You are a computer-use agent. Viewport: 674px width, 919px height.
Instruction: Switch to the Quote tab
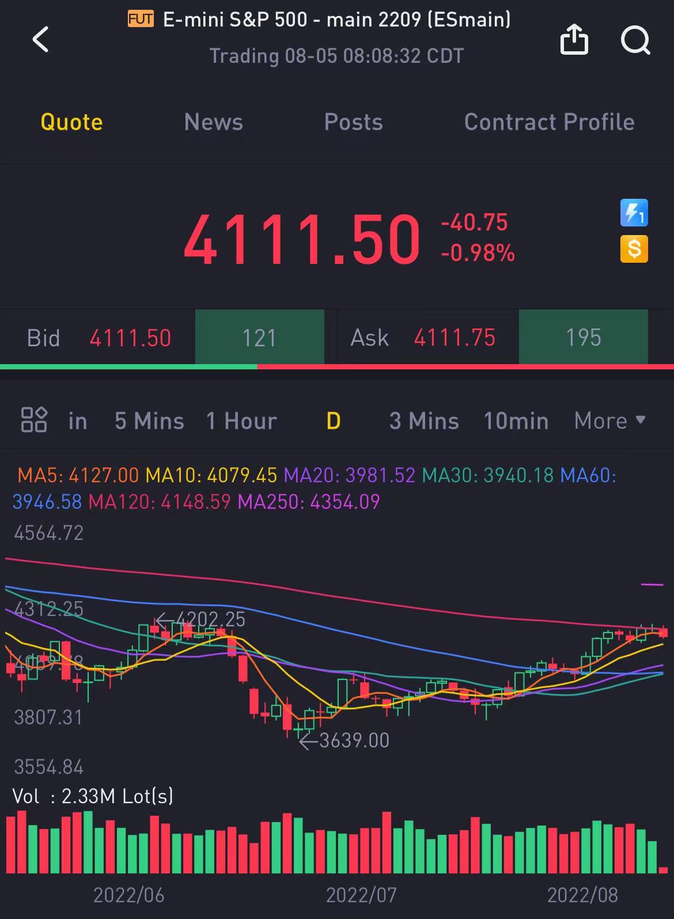coord(71,122)
